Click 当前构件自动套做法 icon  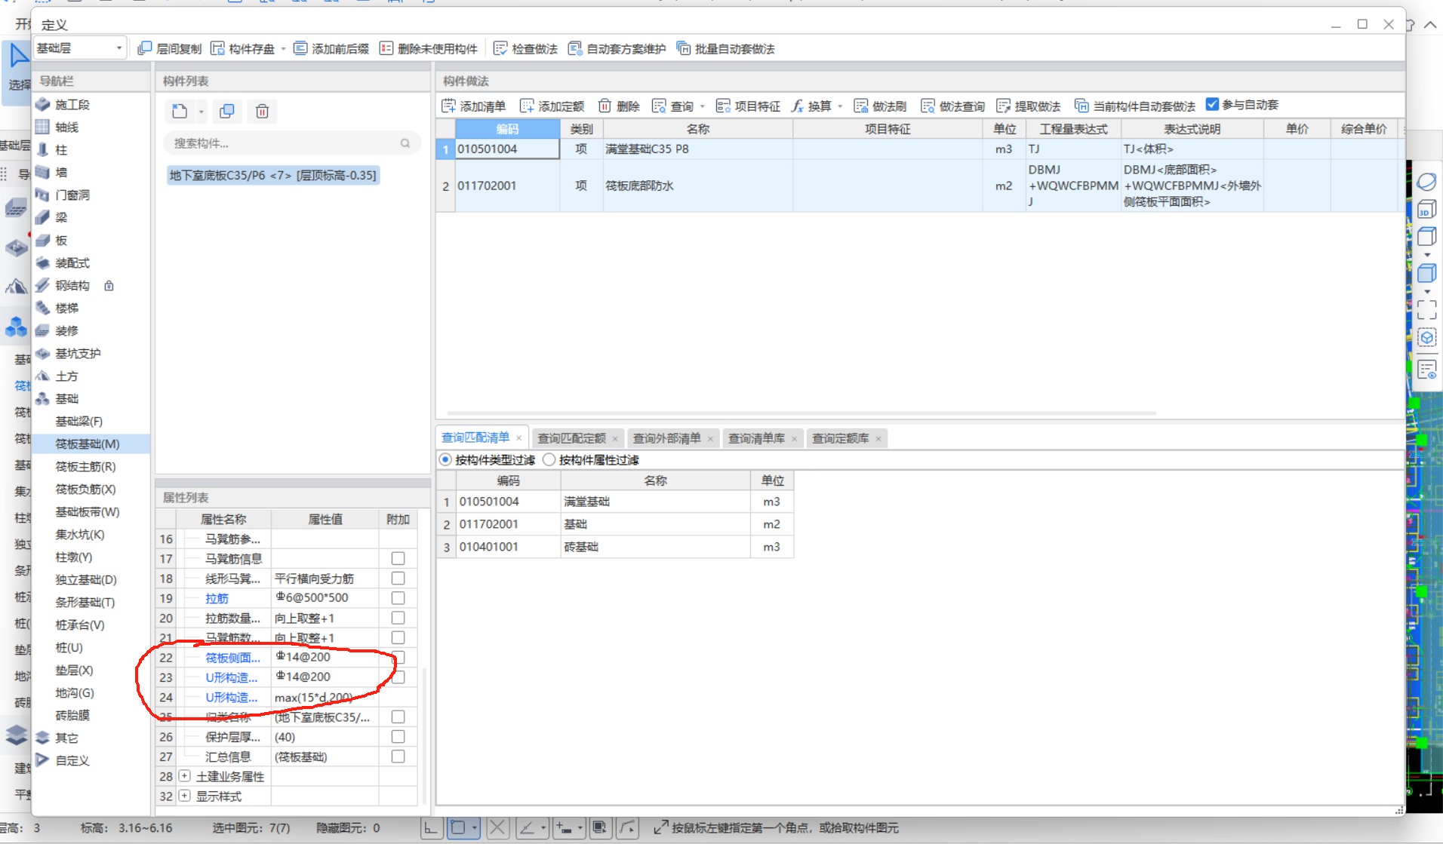pos(1081,106)
